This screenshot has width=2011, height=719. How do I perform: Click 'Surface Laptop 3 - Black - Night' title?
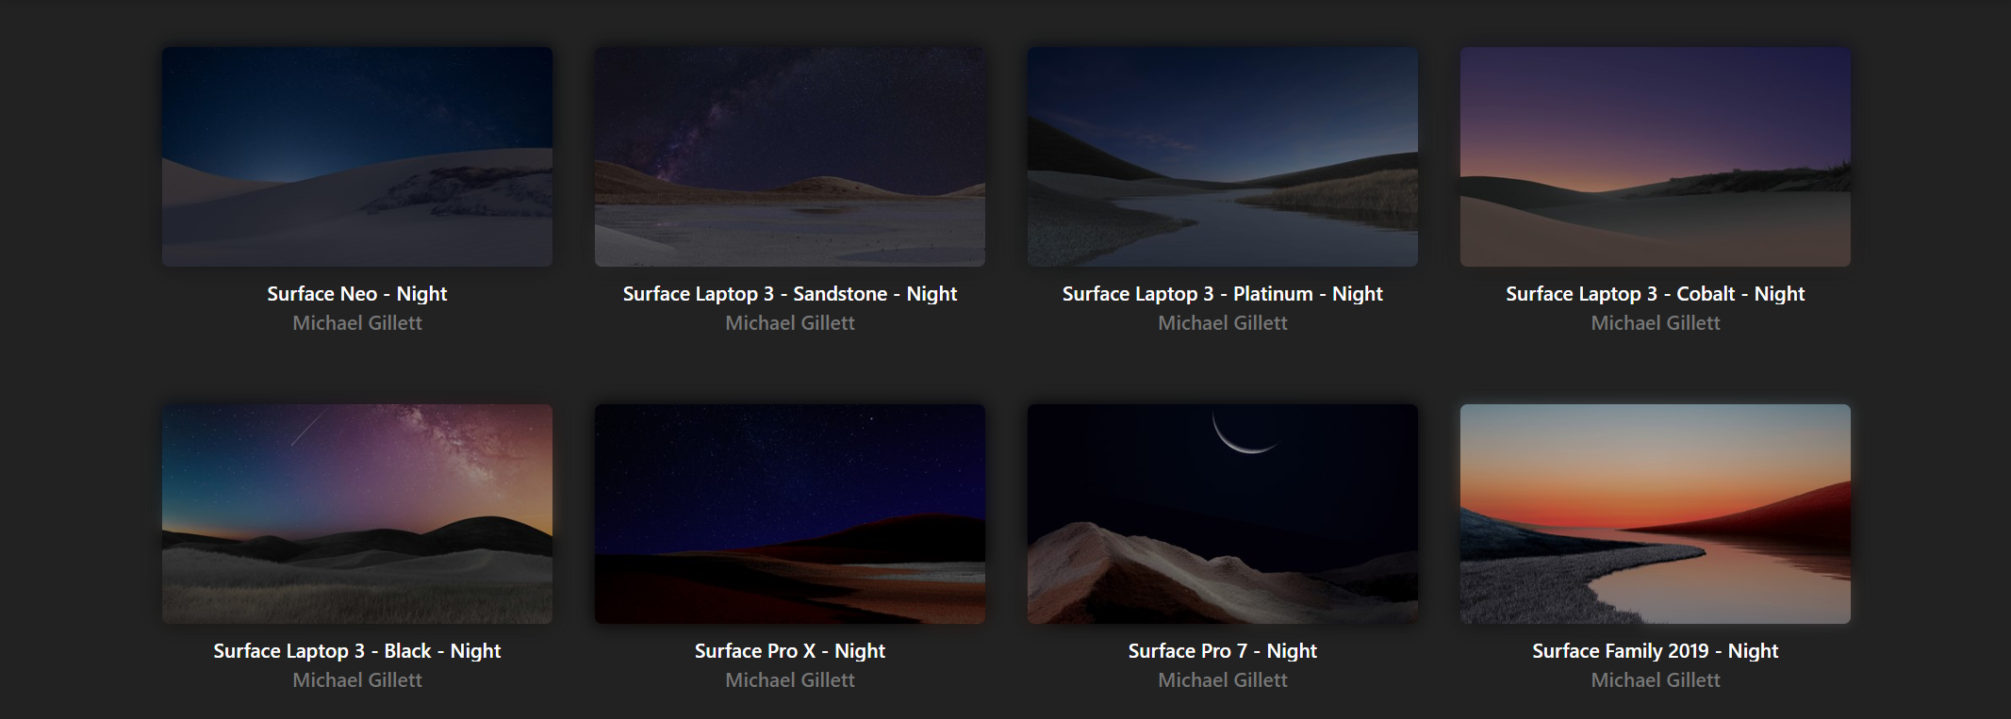pyautogui.click(x=357, y=651)
